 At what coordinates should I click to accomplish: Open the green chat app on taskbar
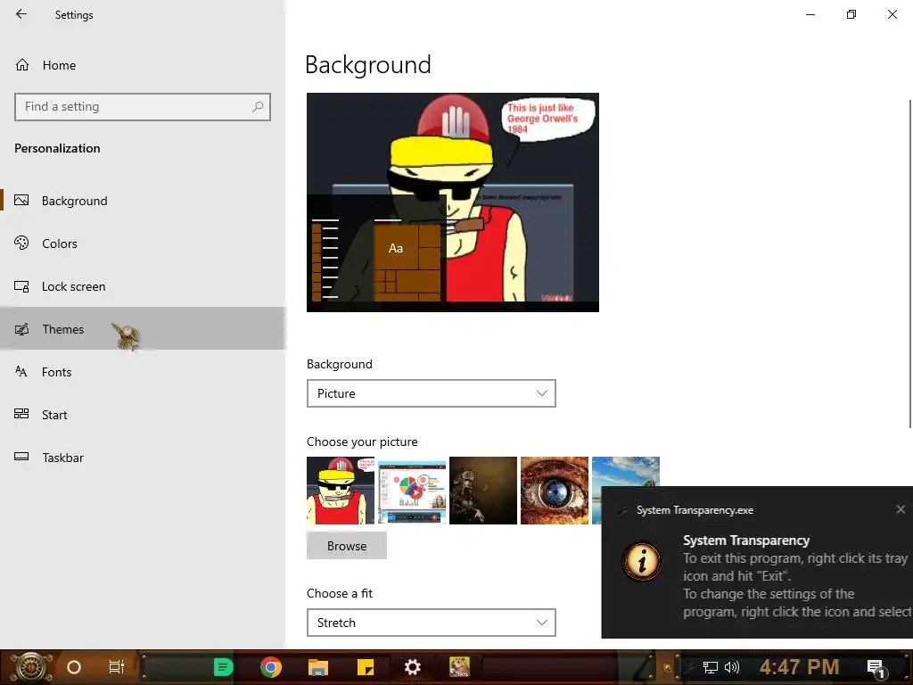point(223,667)
